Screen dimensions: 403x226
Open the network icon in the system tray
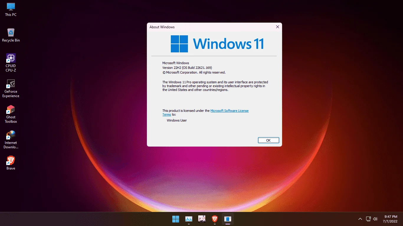tap(368, 219)
